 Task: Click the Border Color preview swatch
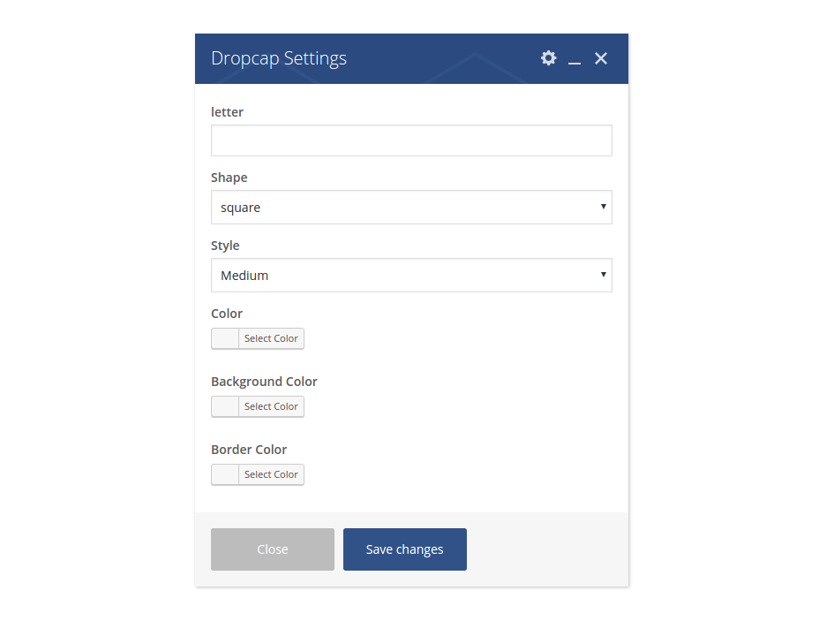(x=225, y=474)
